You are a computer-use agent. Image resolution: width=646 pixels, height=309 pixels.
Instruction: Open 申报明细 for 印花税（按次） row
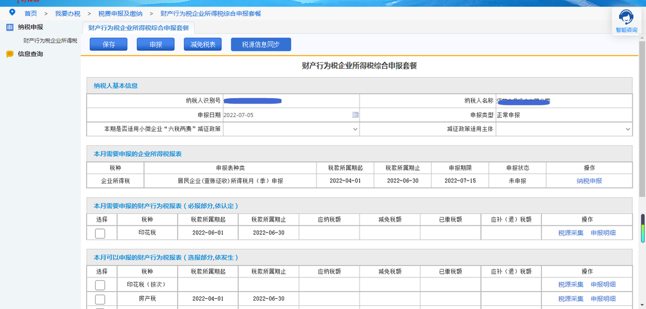point(603,284)
